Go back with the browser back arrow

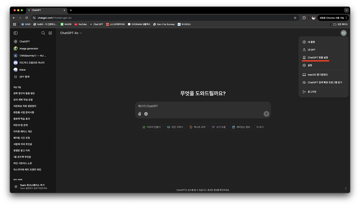14,18
